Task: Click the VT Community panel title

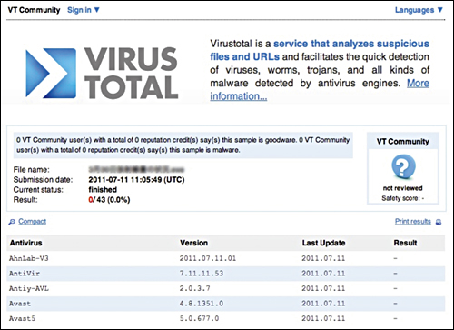Action: point(403,142)
